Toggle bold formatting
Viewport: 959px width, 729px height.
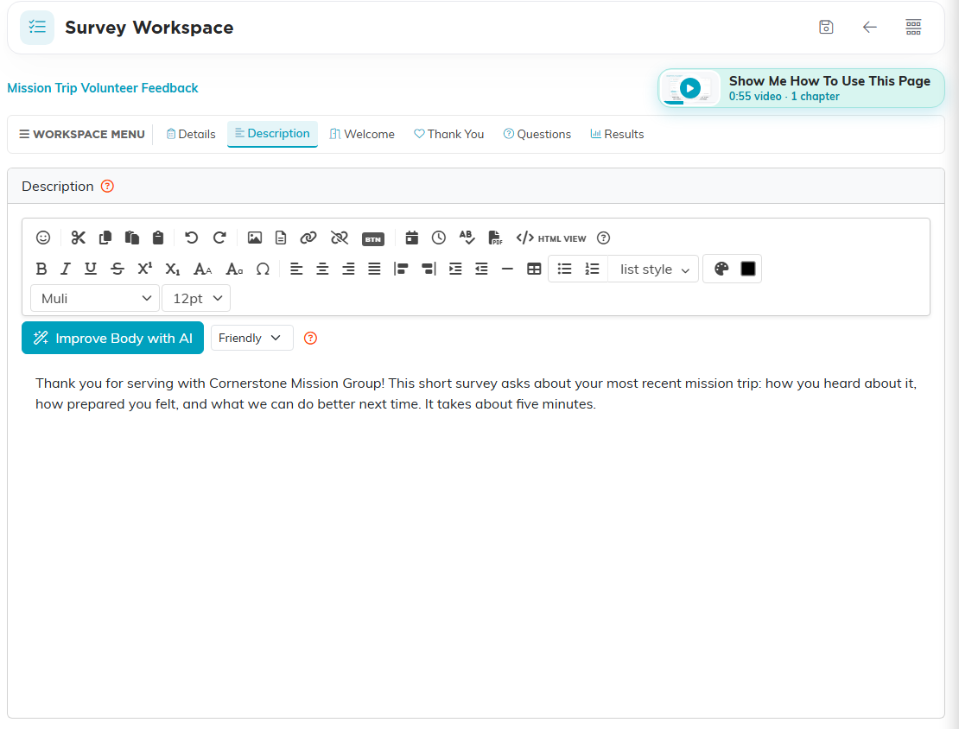(41, 269)
